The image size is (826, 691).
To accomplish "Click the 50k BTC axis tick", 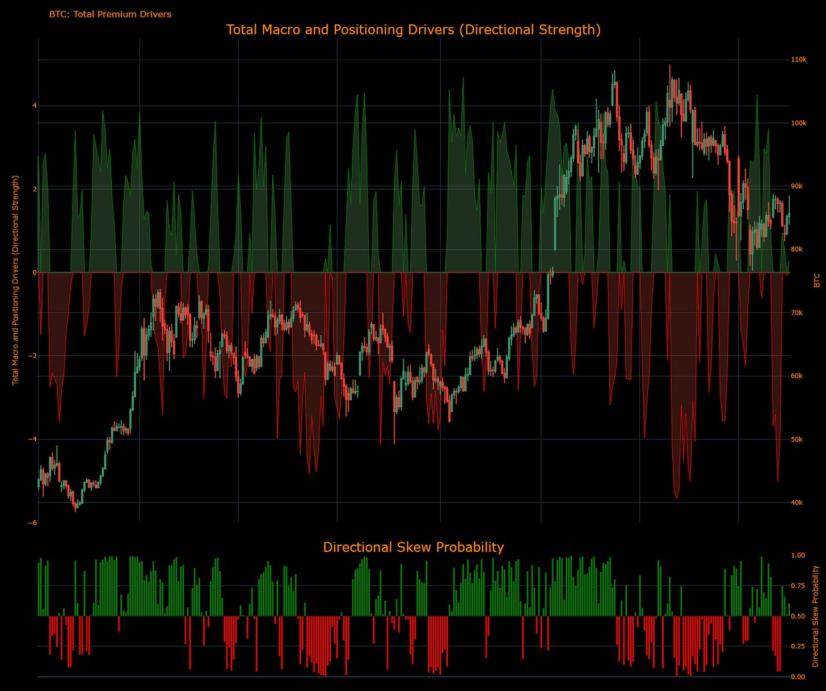I will point(797,439).
